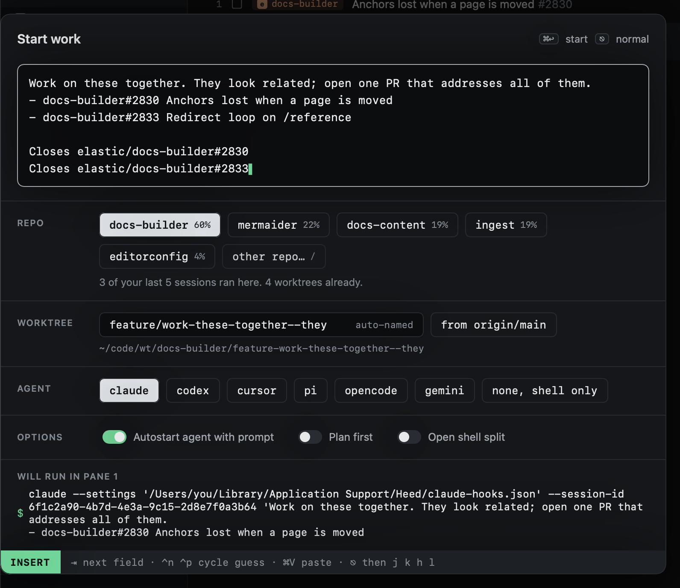
Task: Click the green $ prompt symbol
Action: point(20,513)
